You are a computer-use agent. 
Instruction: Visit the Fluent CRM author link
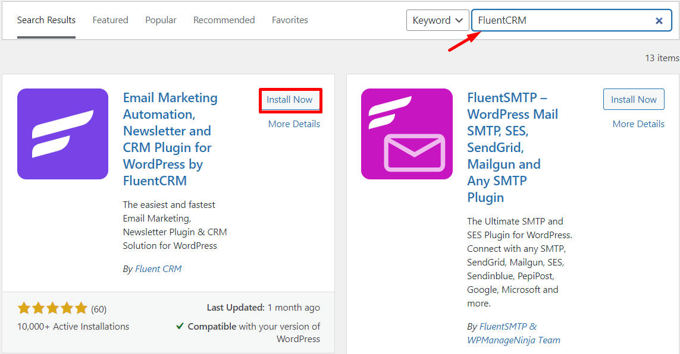click(x=158, y=268)
